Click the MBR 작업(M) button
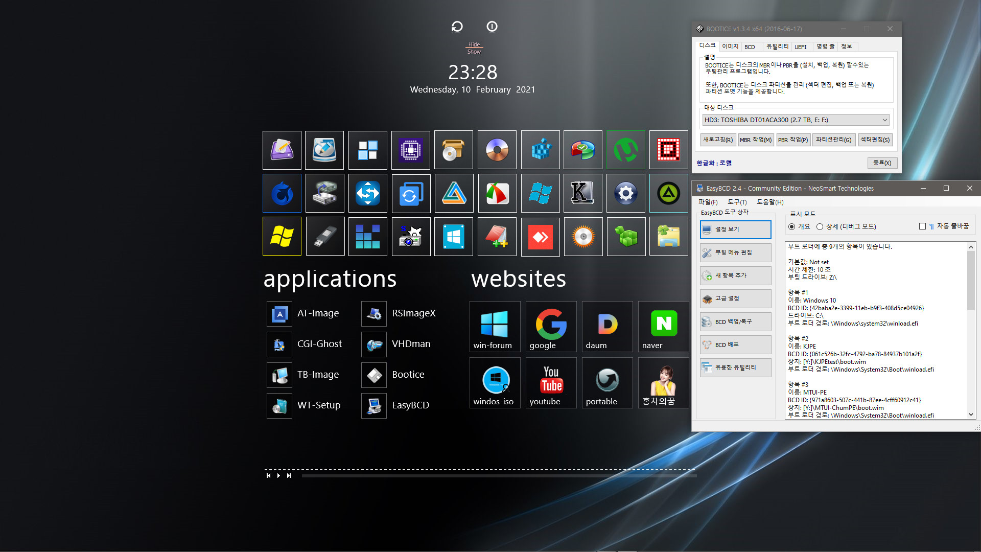Screen dimensions: 981x552 click(756, 140)
